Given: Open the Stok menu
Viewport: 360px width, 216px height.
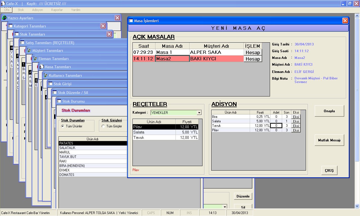Looking at the screenshot, I should 21,10.
